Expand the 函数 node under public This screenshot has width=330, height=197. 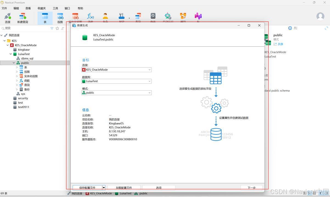[x=17, y=81]
